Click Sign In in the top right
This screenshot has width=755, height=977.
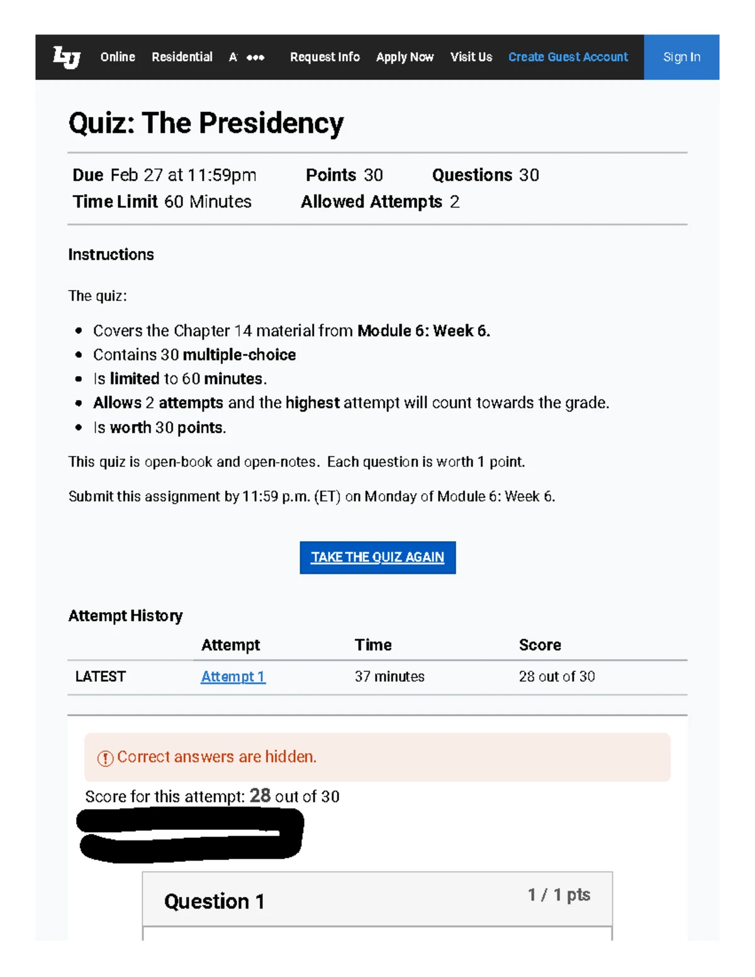[x=681, y=57]
